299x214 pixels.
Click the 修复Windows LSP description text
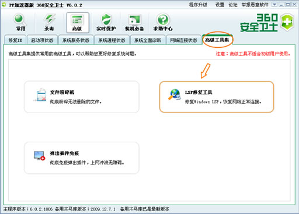click(223, 101)
